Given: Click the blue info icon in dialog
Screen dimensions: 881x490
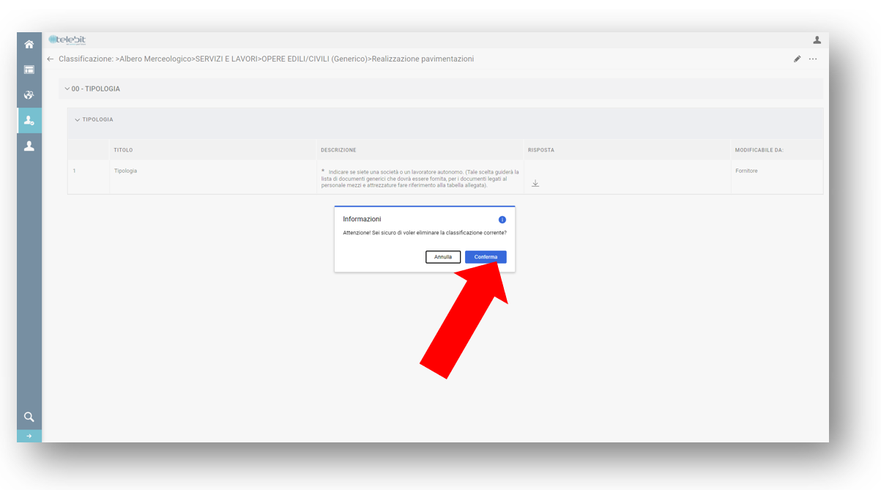Looking at the screenshot, I should (x=502, y=220).
